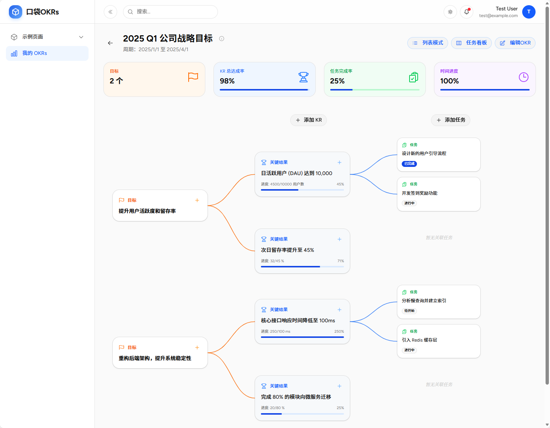Click the plus on 次日留存率提升至 45% card
The height and width of the screenshot is (428, 550).
(x=339, y=239)
